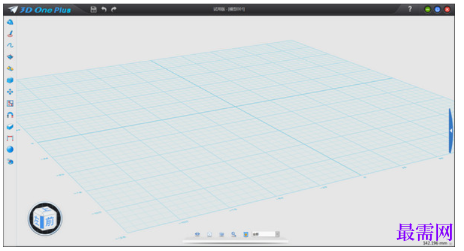Expand the blue right-side panel handle
This screenshot has height=251, width=464.
[x=451, y=131]
